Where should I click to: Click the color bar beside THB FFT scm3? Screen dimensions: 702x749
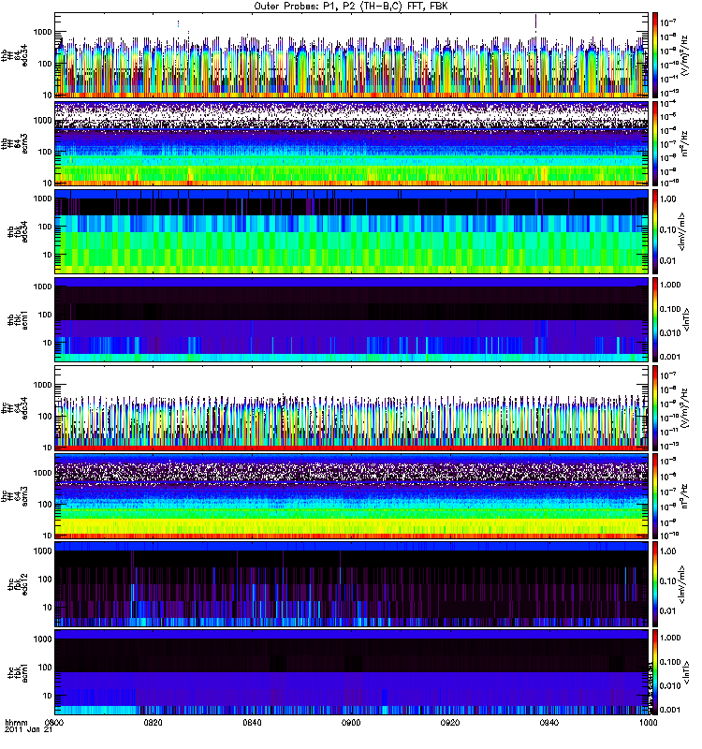pyautogui.click(x=656, y=142)
